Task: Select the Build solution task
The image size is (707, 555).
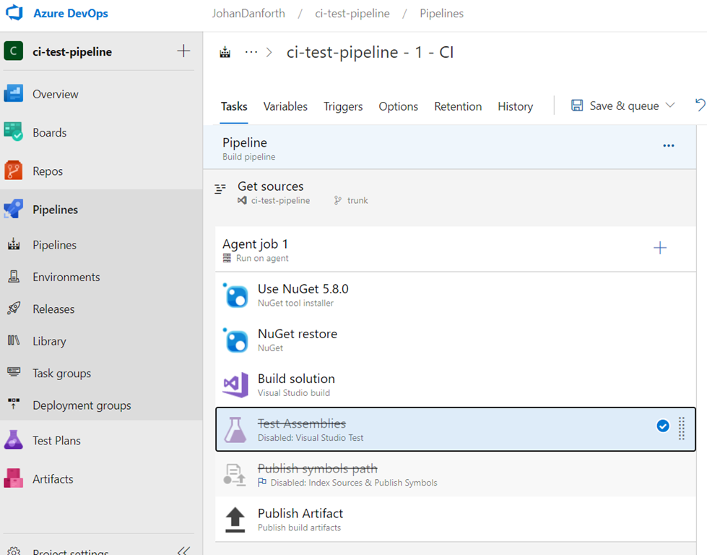Action: point(456,384)
